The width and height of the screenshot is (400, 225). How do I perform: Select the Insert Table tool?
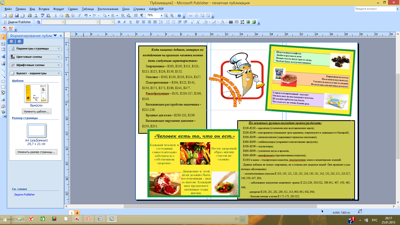[3, 49]
